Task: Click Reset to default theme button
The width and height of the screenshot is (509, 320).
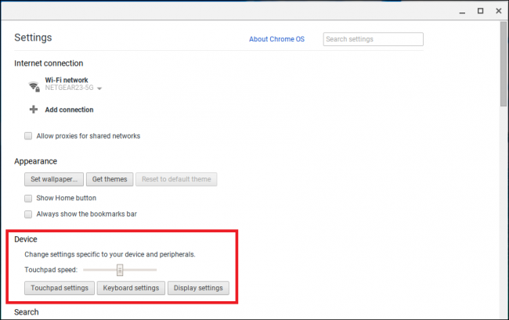Action: 176,179
